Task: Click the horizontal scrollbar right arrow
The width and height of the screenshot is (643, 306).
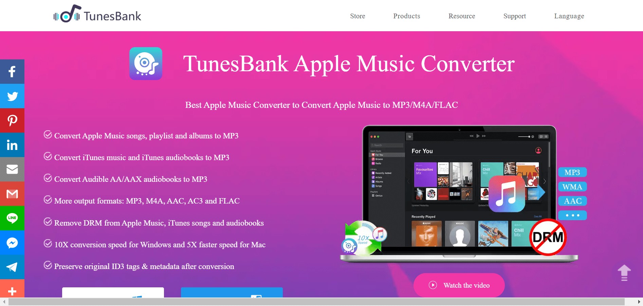Action: [x=639, y=302]
